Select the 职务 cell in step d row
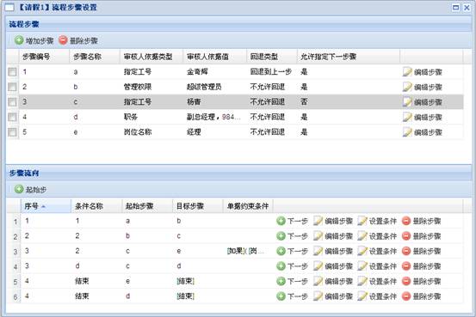The width and height of the screenshot is (476, 317). (131, 117)
